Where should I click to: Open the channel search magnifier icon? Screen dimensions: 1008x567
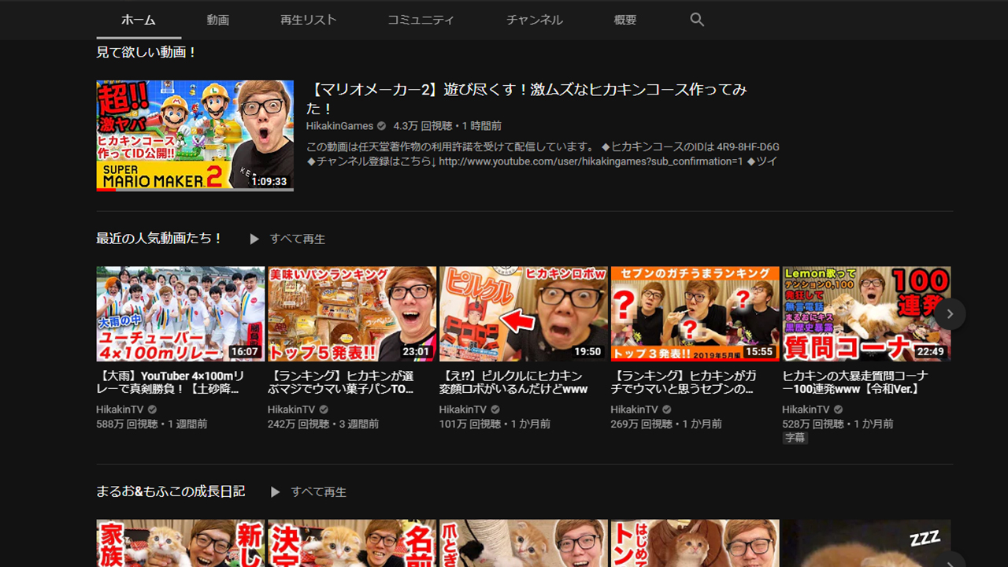tap(697, 20)
